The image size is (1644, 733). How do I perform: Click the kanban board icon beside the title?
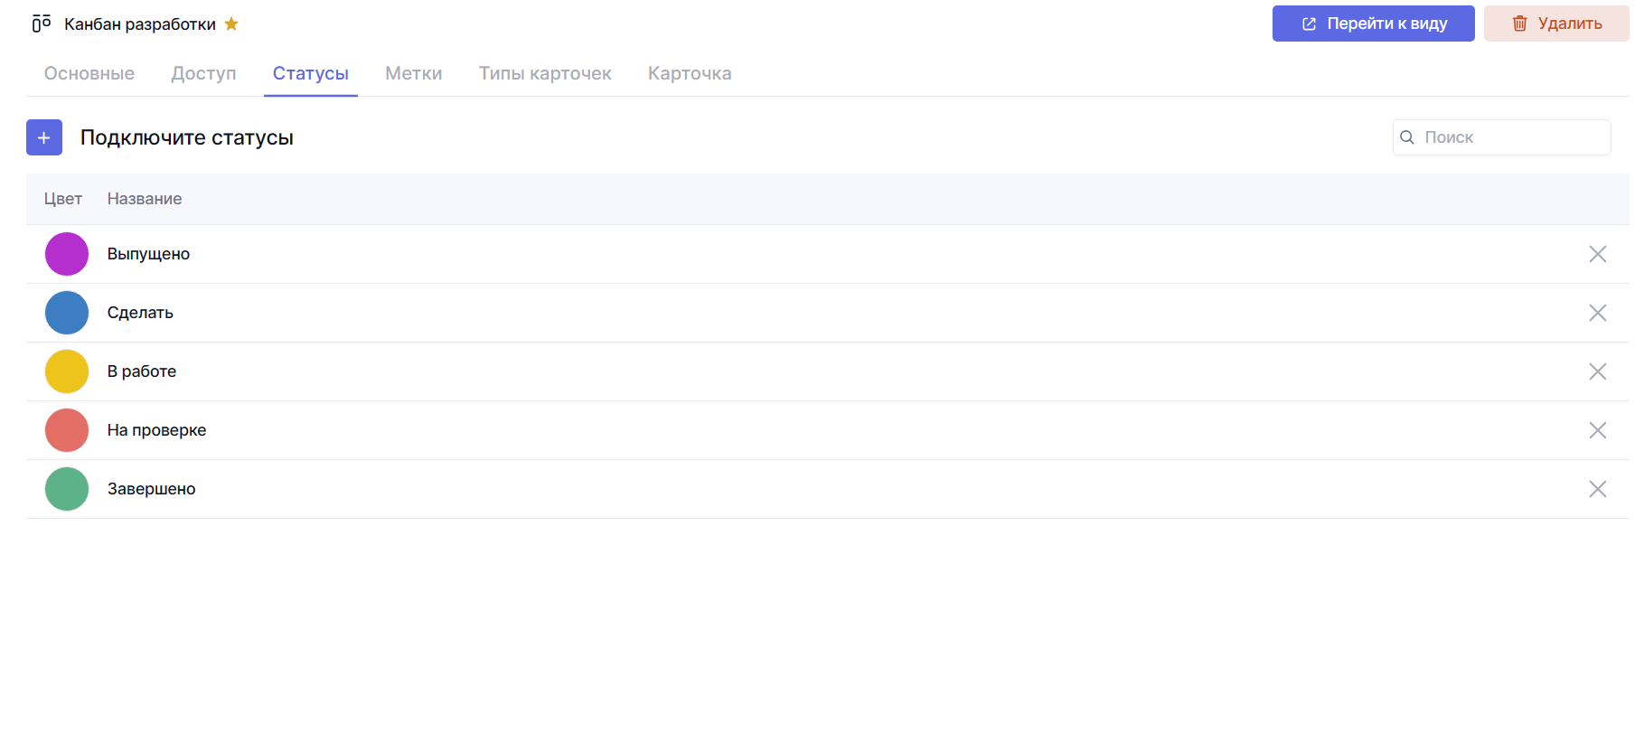click(x=41, y=23)
